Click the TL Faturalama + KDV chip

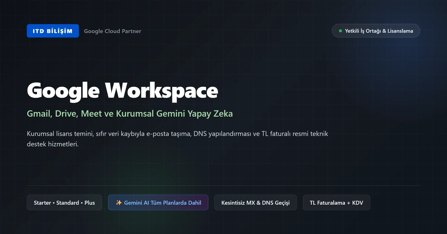[x=336, y=202]
